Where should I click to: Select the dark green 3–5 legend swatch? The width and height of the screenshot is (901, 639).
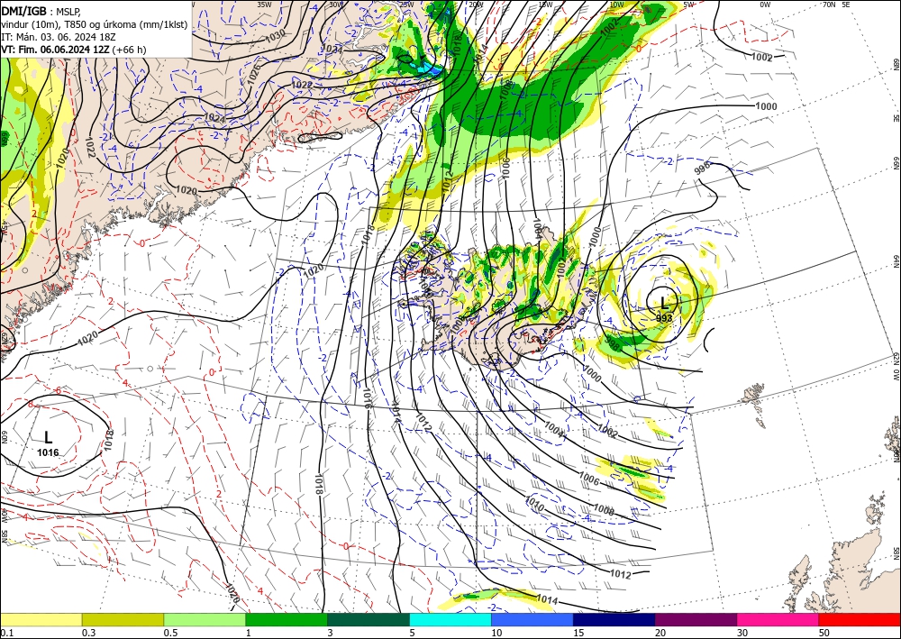369,619
